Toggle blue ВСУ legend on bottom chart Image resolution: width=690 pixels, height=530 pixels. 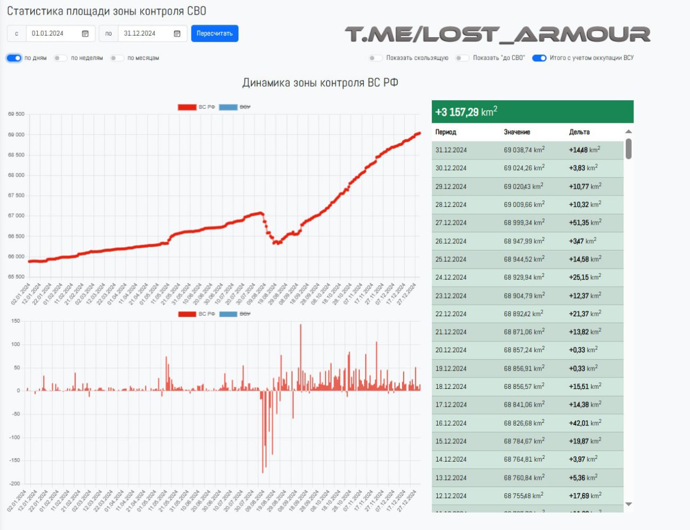(x=228, y=314)
